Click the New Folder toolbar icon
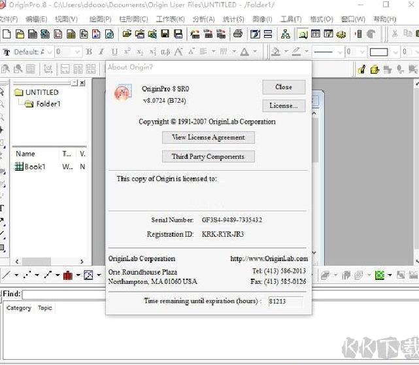This screenshot has width=419, height=365. pyautogui.click(x=20, y=34)
